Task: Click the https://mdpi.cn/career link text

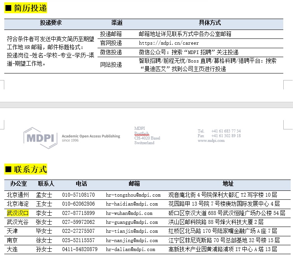Action: click(169, 43)
